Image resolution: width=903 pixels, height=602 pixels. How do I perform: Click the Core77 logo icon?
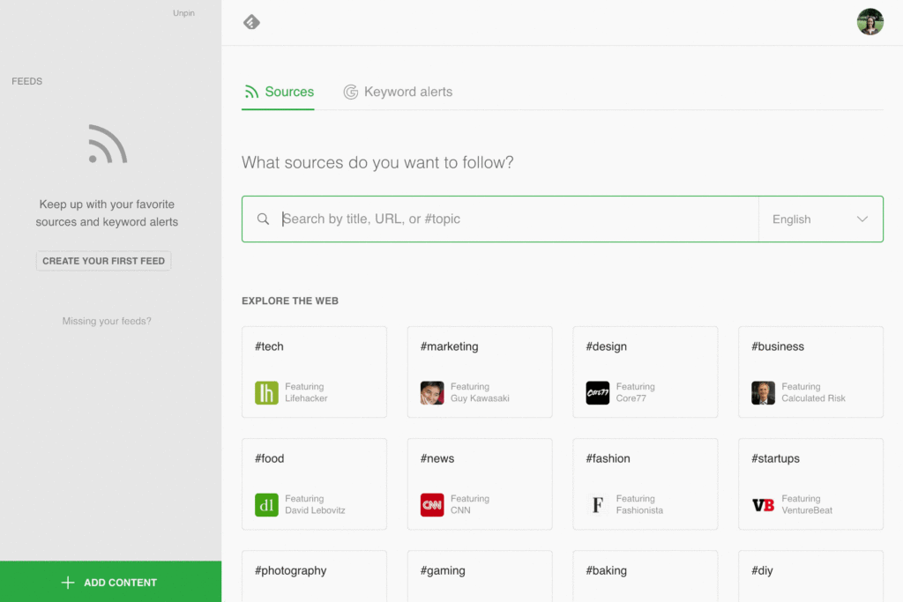(598, 393)
